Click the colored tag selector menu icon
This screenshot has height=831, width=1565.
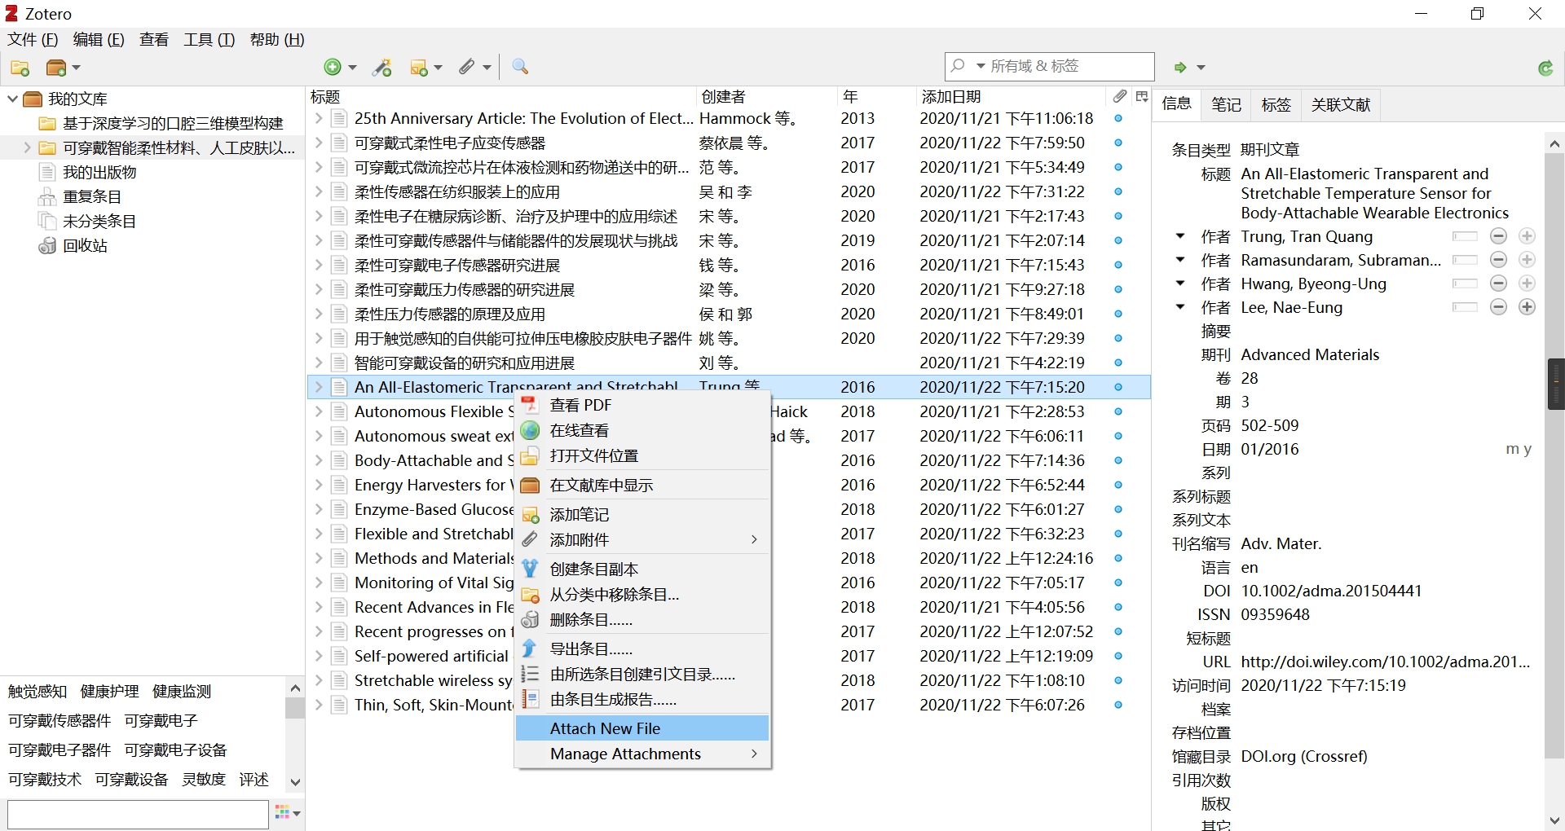point(288,812)
